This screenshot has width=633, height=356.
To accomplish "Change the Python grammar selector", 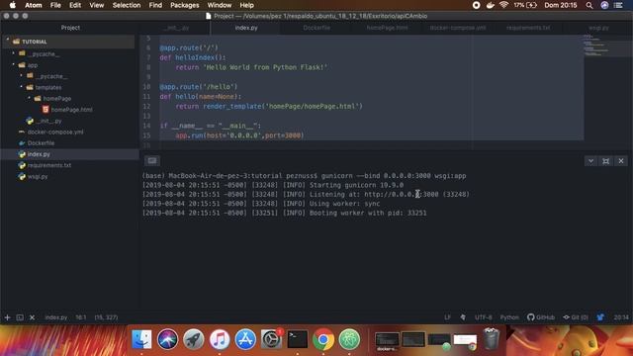I will click(509, 317).
